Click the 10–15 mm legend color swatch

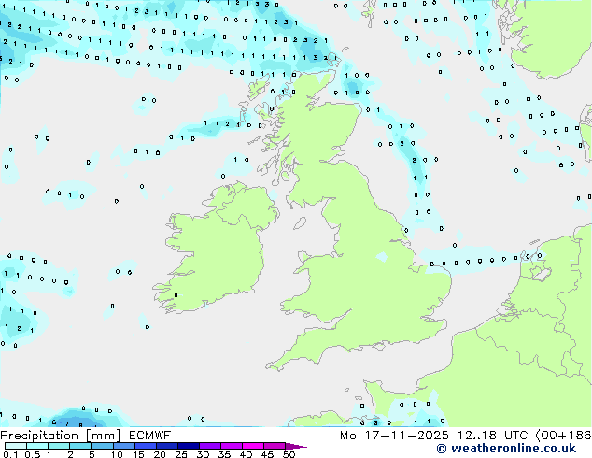(124, 446)
